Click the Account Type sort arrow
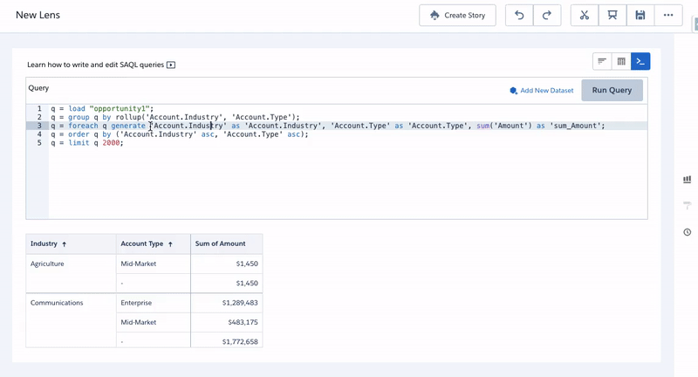The width and height of the screenshot is (698, 377). click(x=170, y=244)
